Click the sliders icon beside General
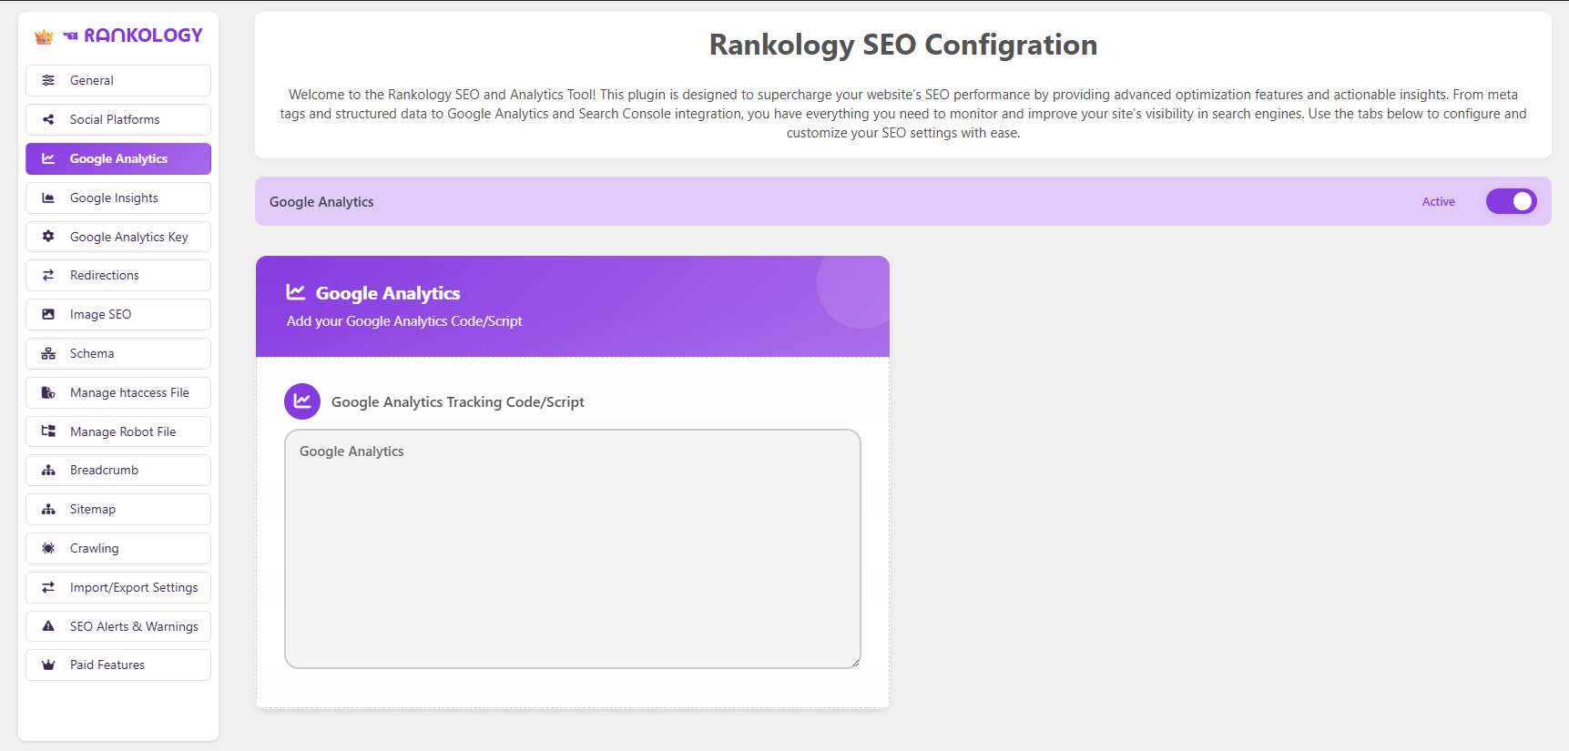 point(48,80)
